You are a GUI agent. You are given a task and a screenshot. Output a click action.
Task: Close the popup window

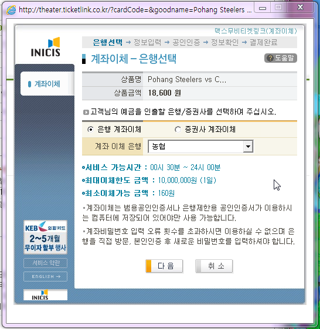[x=300, y=8]
